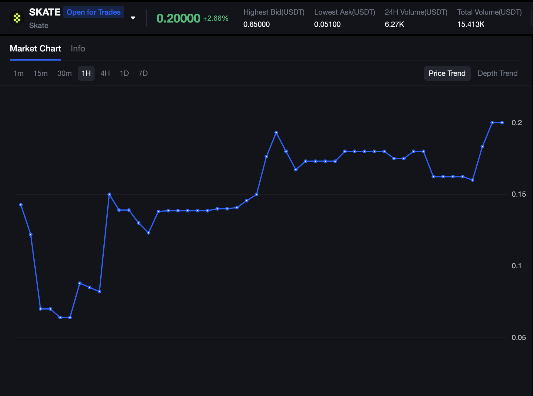Select the 7D timeframe
Screen dimensions: 533x396
[143, 73]
